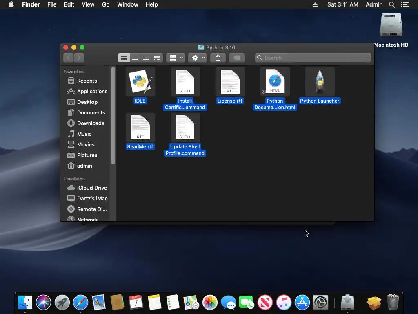Select the Python Launcher rocket icon
This screenshot has width=418, height=314.
coord(320,82)
